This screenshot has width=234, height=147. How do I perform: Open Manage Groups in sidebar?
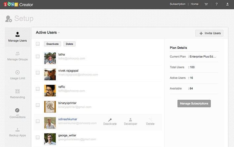[18, 56]
